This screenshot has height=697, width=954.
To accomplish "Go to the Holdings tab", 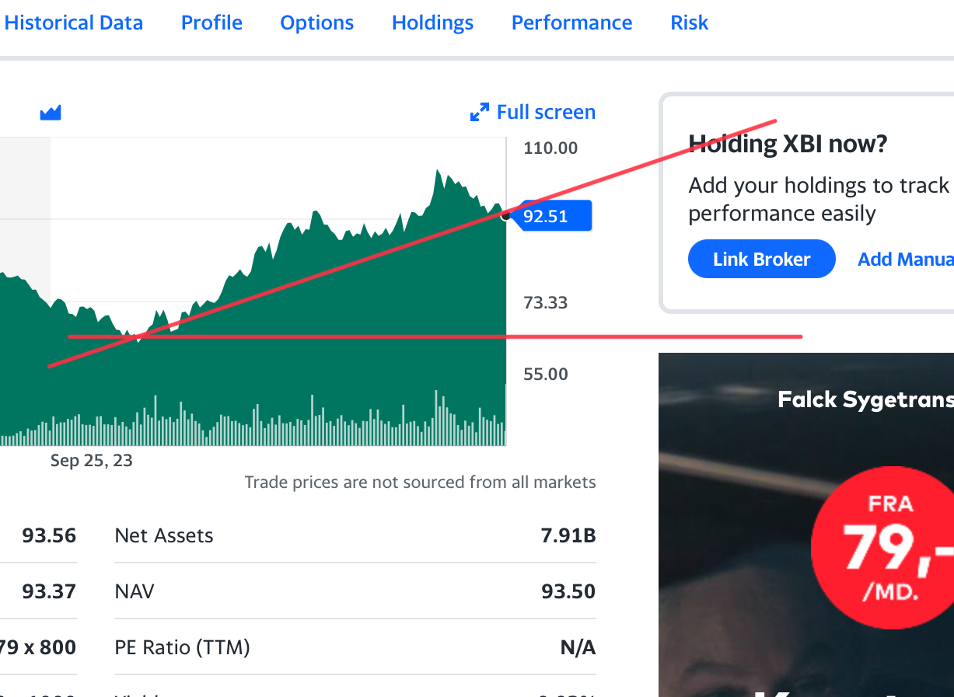I will point(432,23).
